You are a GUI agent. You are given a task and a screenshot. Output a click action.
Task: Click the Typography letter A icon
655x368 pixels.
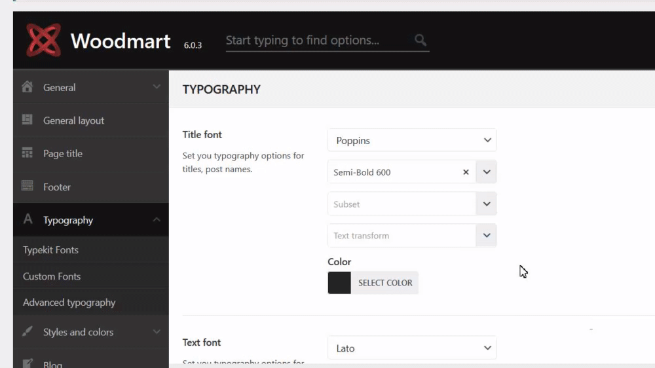click(28, 220)
